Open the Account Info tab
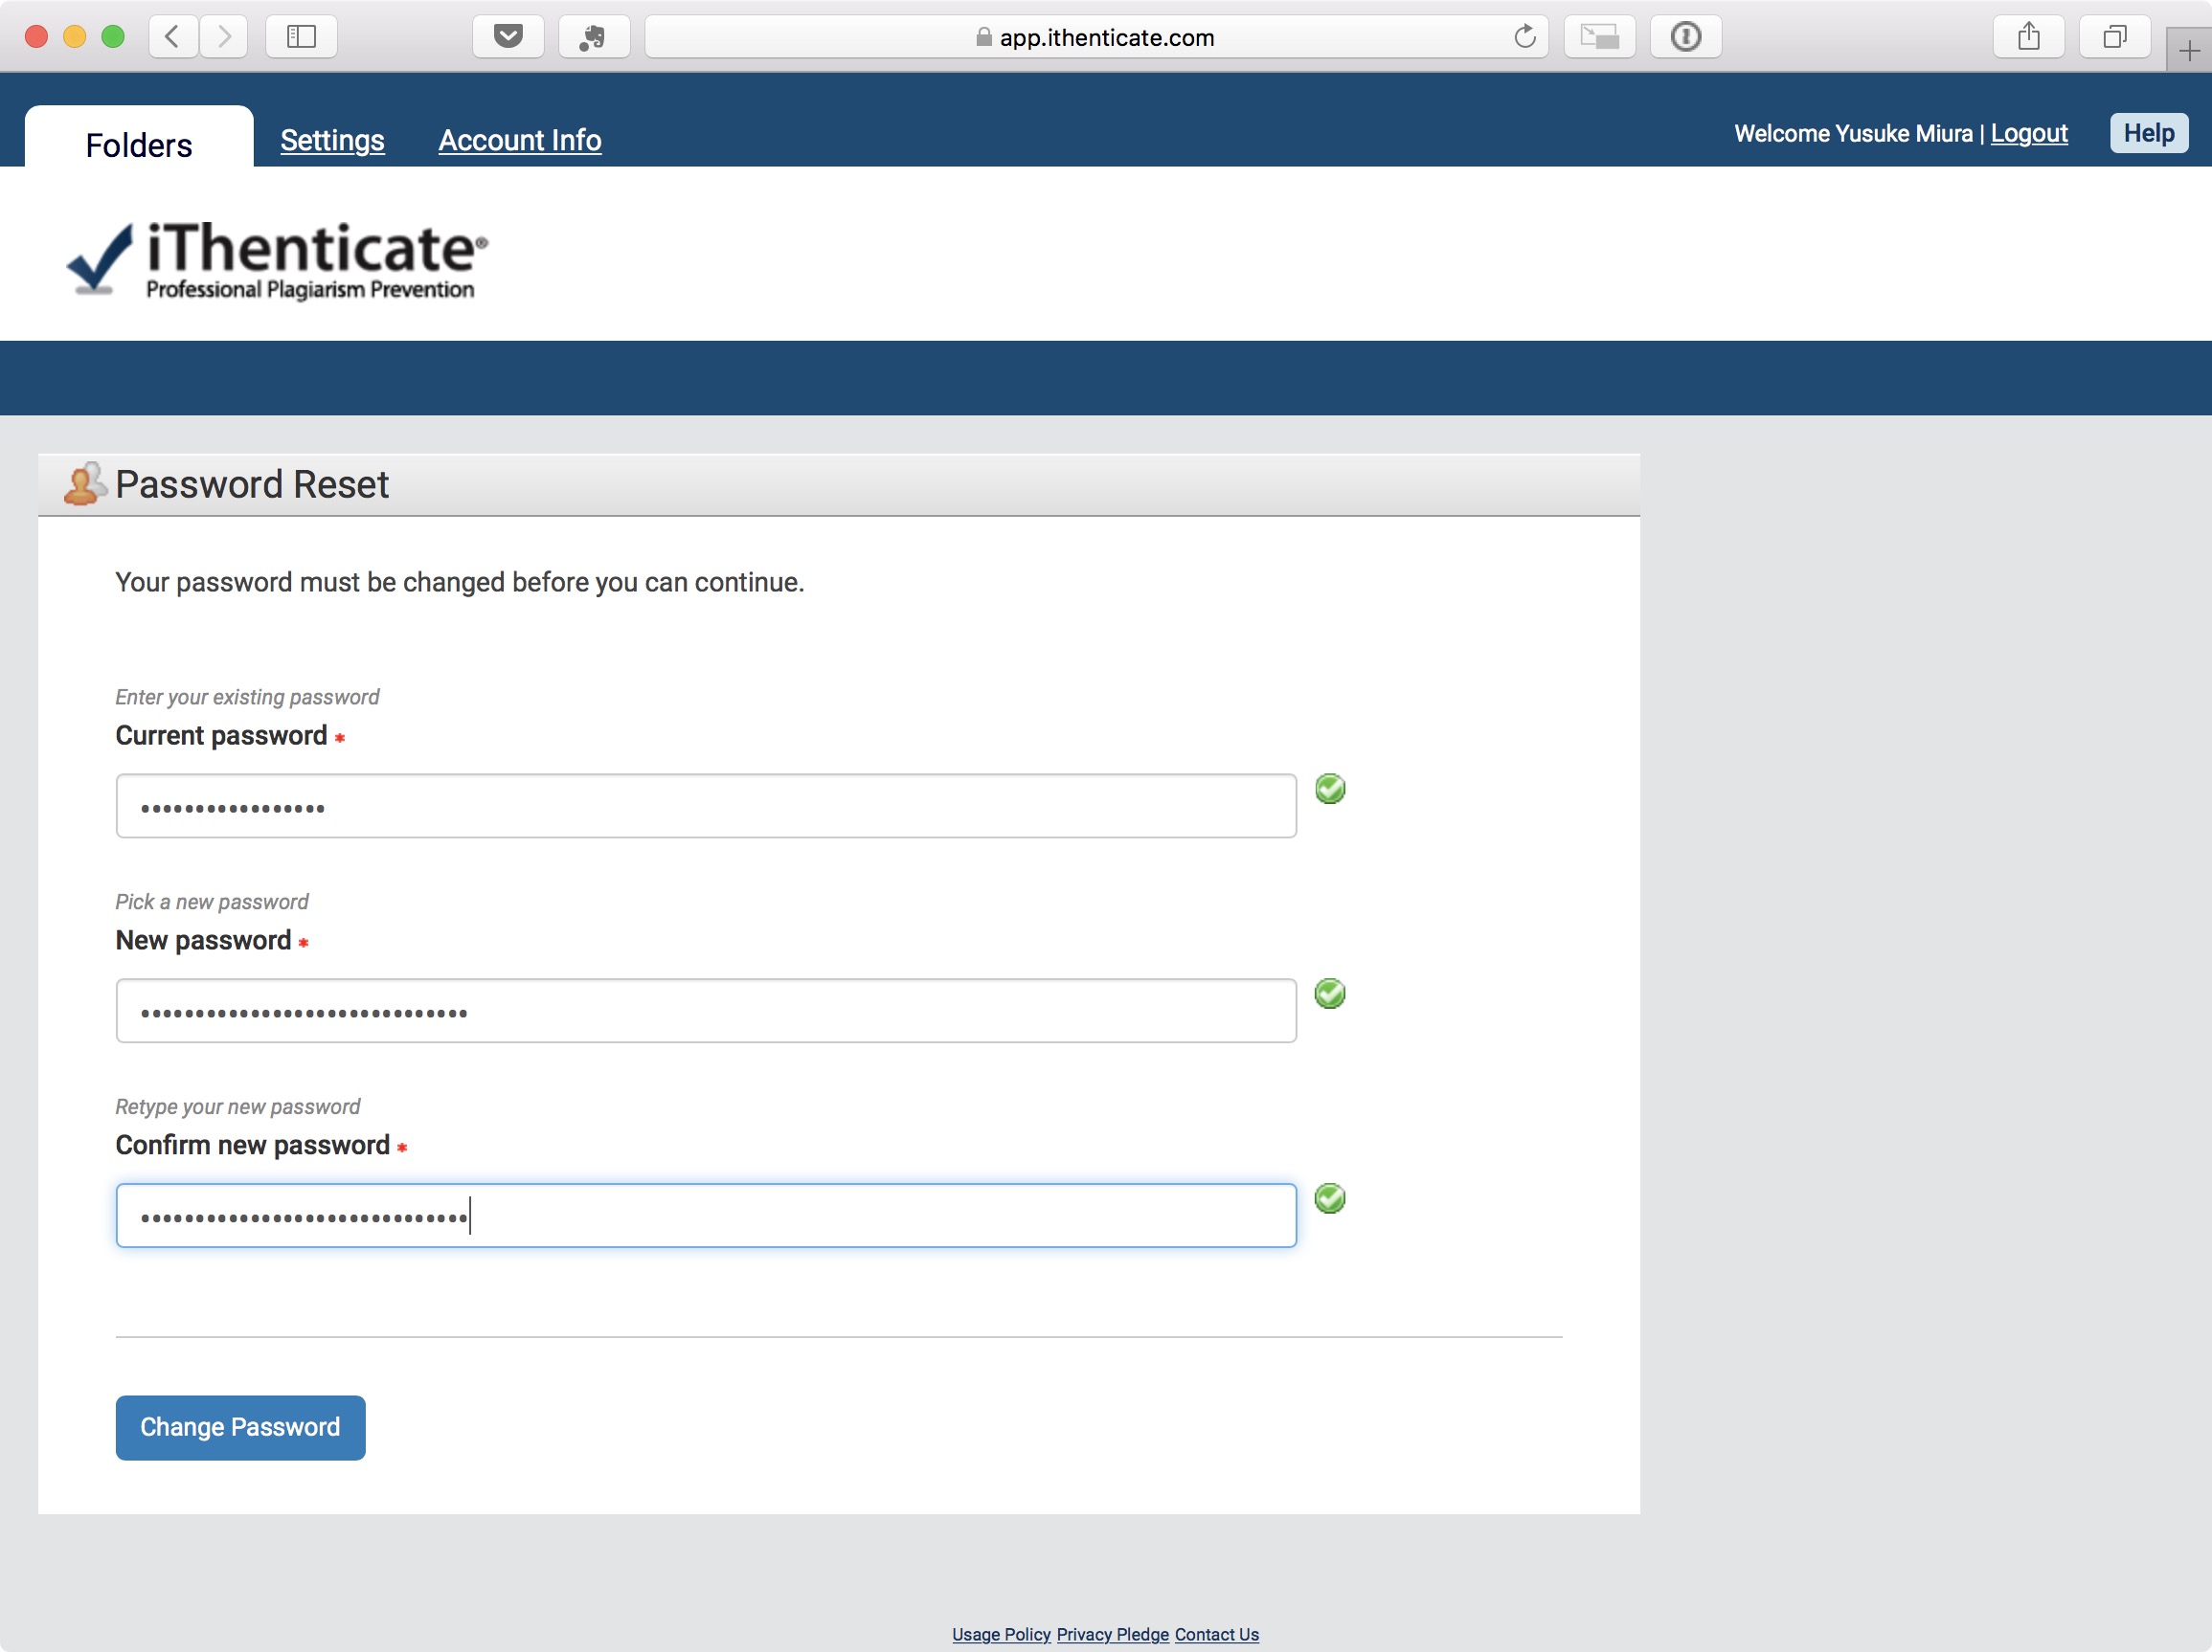 click(x=519, y=140)
